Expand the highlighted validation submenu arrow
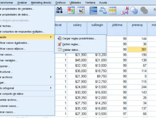 [51, 37]
